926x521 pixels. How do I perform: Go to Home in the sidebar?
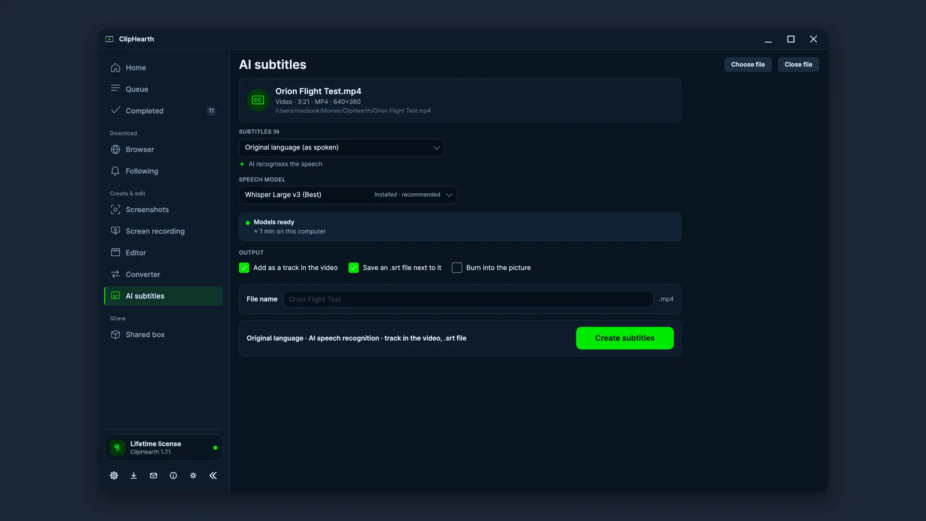163,68
